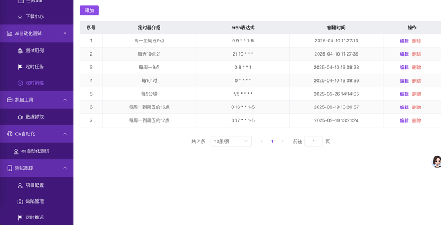This screenshot has width=441, height=225.
Task: Click the 下载中心 download icon
Action: tap(20, 17)
